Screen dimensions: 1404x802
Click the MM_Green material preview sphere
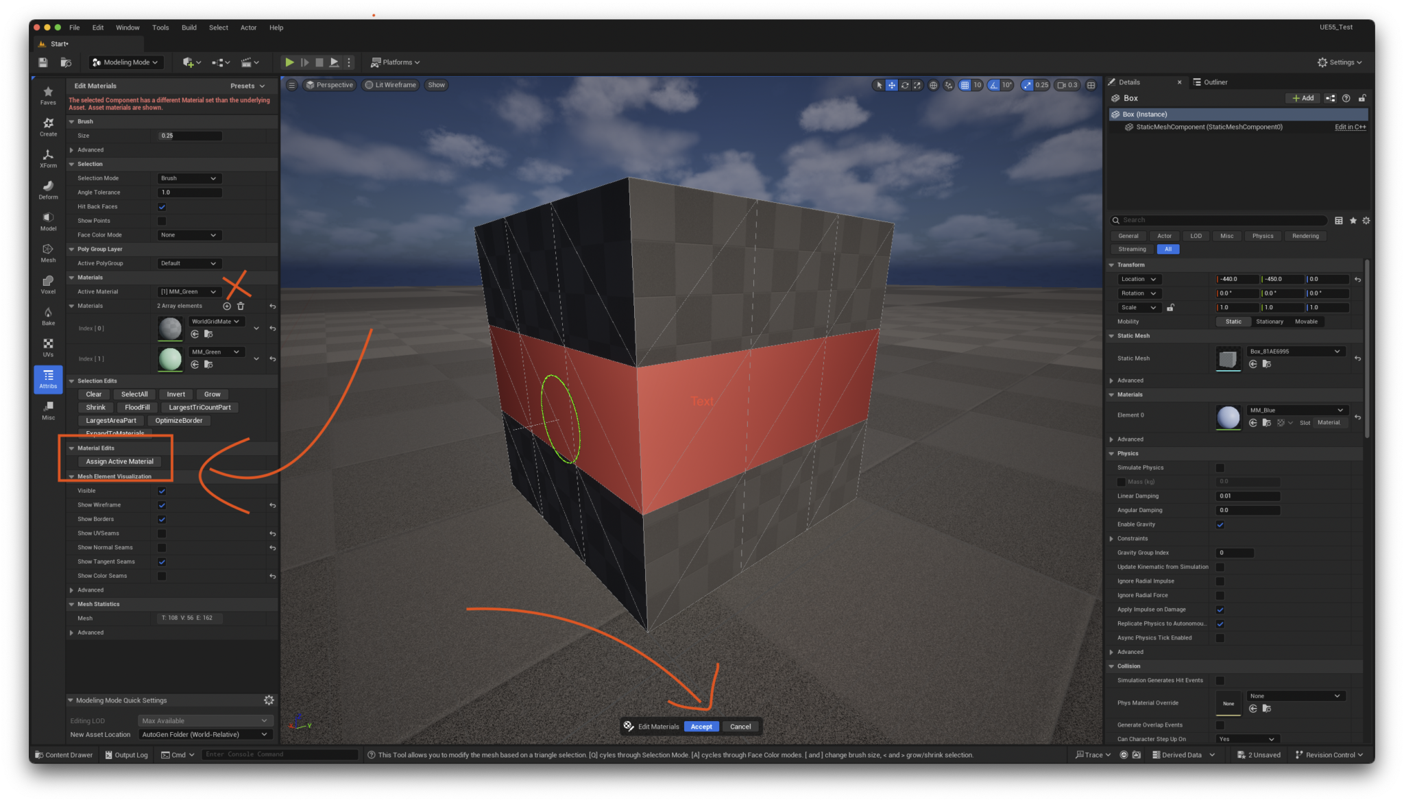(169, 359)
